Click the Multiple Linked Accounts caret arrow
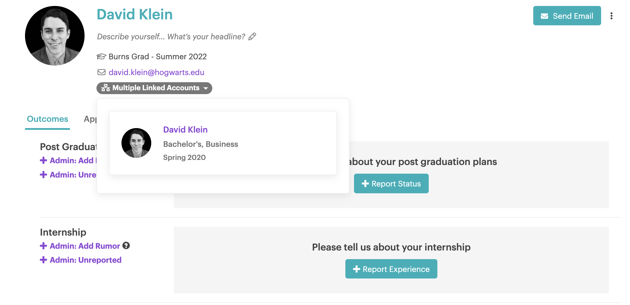The height and width of the screenshot is (305, 630). (x=206, y=88)
